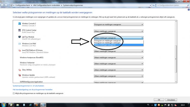Image resolution: width=190 pixels, height=107 pixels.
Task: Click the search magnifier icon
Action: pyautogui.click(x=188, y=5)
